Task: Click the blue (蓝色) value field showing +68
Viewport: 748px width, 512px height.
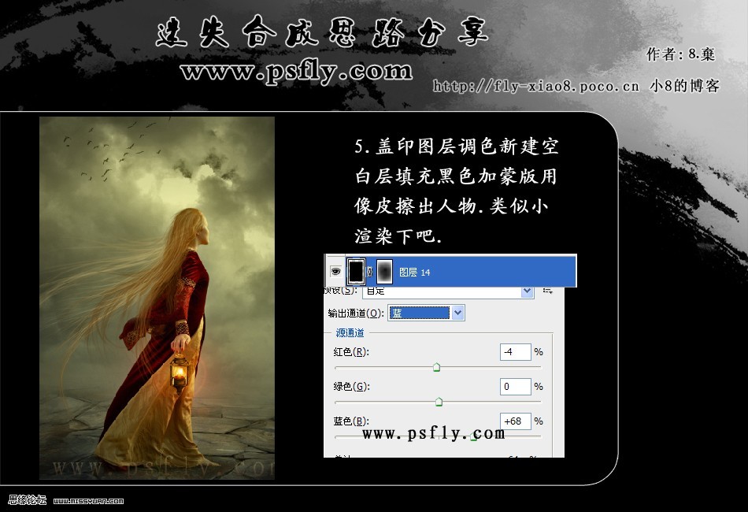Action: [x=515, y=421]
